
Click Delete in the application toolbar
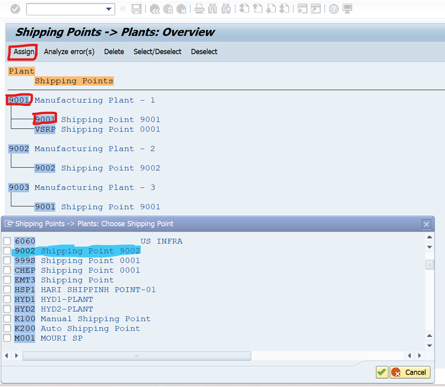[x=114, y=52]
